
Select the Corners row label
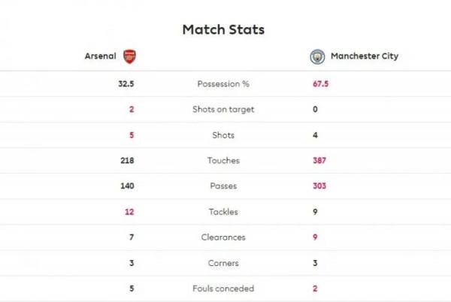223,263
